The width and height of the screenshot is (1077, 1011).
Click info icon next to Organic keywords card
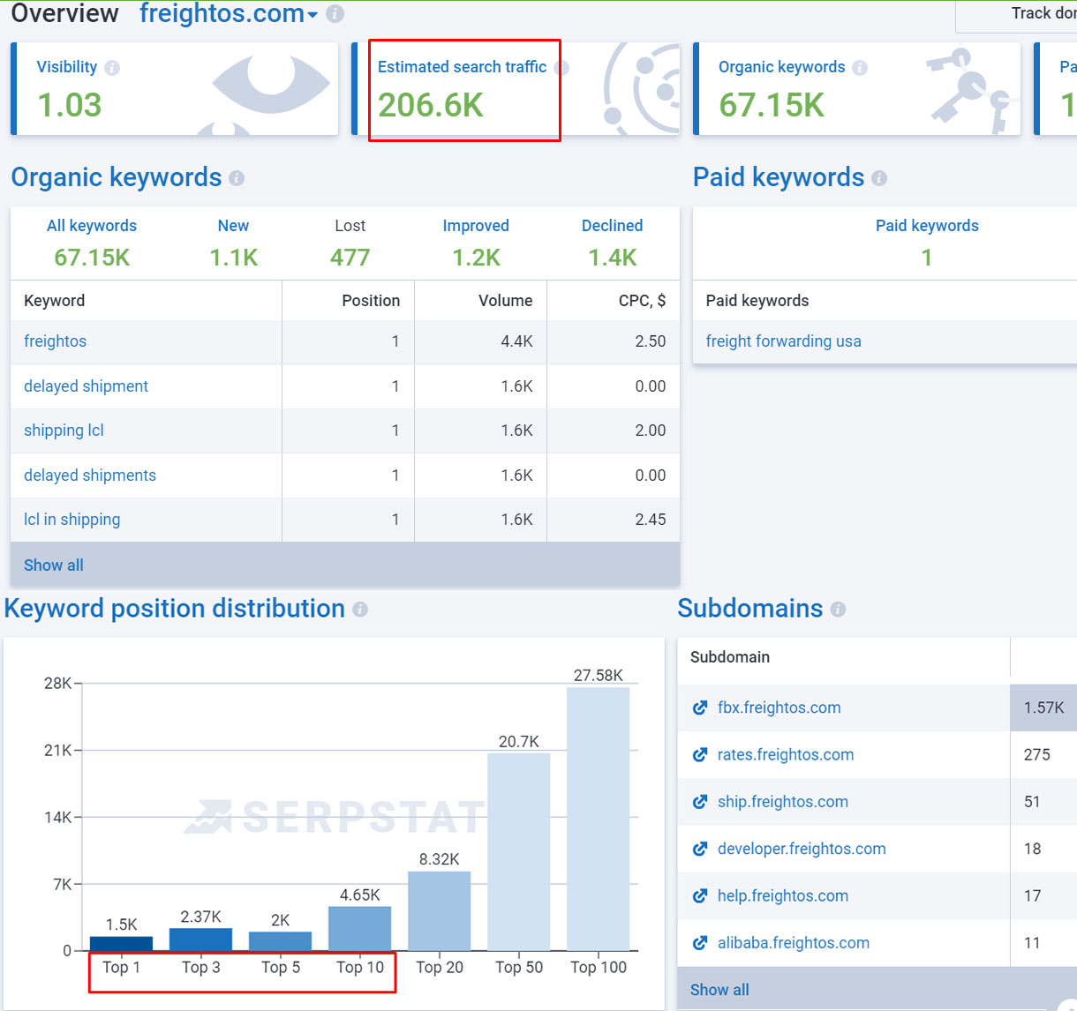[860, 68]
